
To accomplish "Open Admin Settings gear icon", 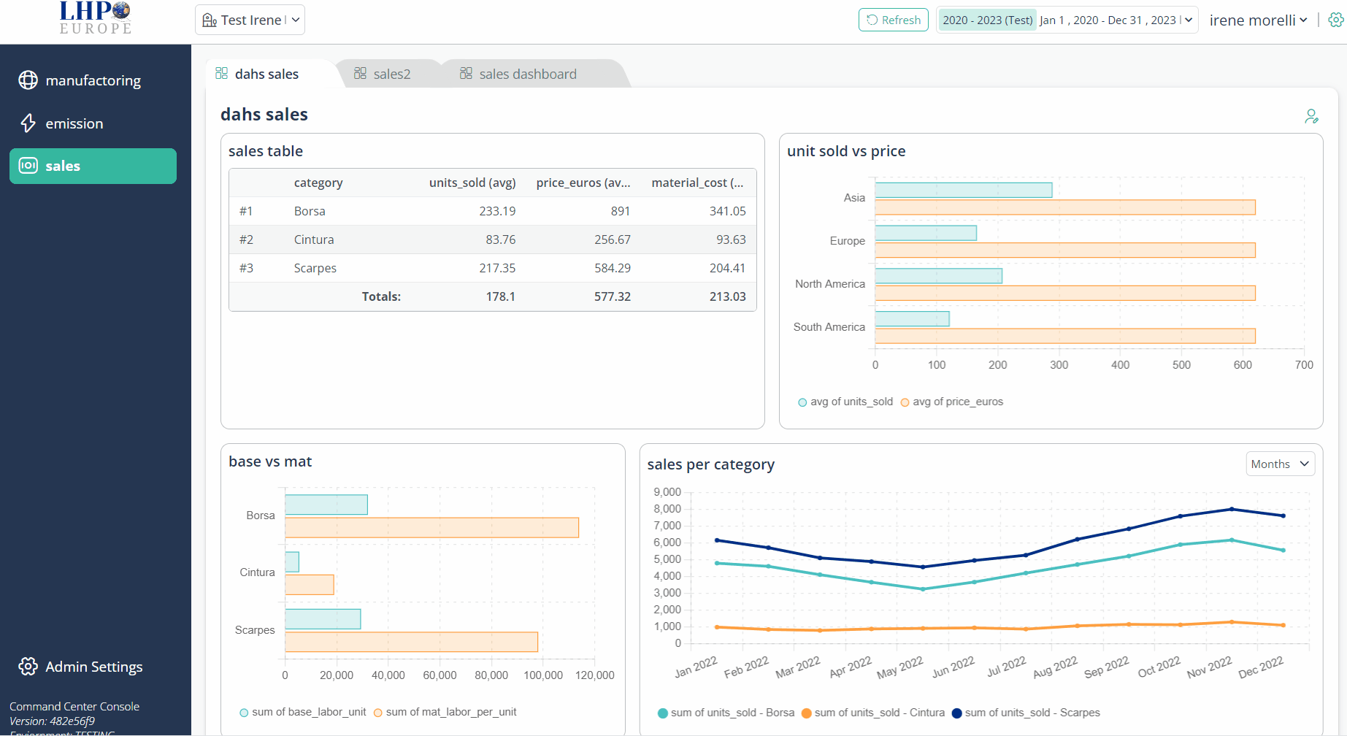I will tap(28, 666).
